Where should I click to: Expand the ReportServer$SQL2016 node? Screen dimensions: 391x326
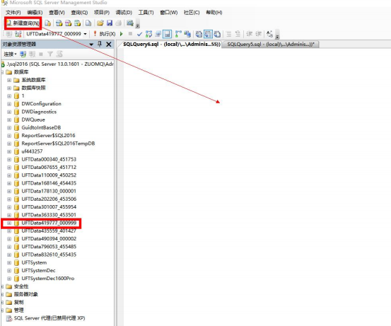pyautogui.click(x=9, y=136)
